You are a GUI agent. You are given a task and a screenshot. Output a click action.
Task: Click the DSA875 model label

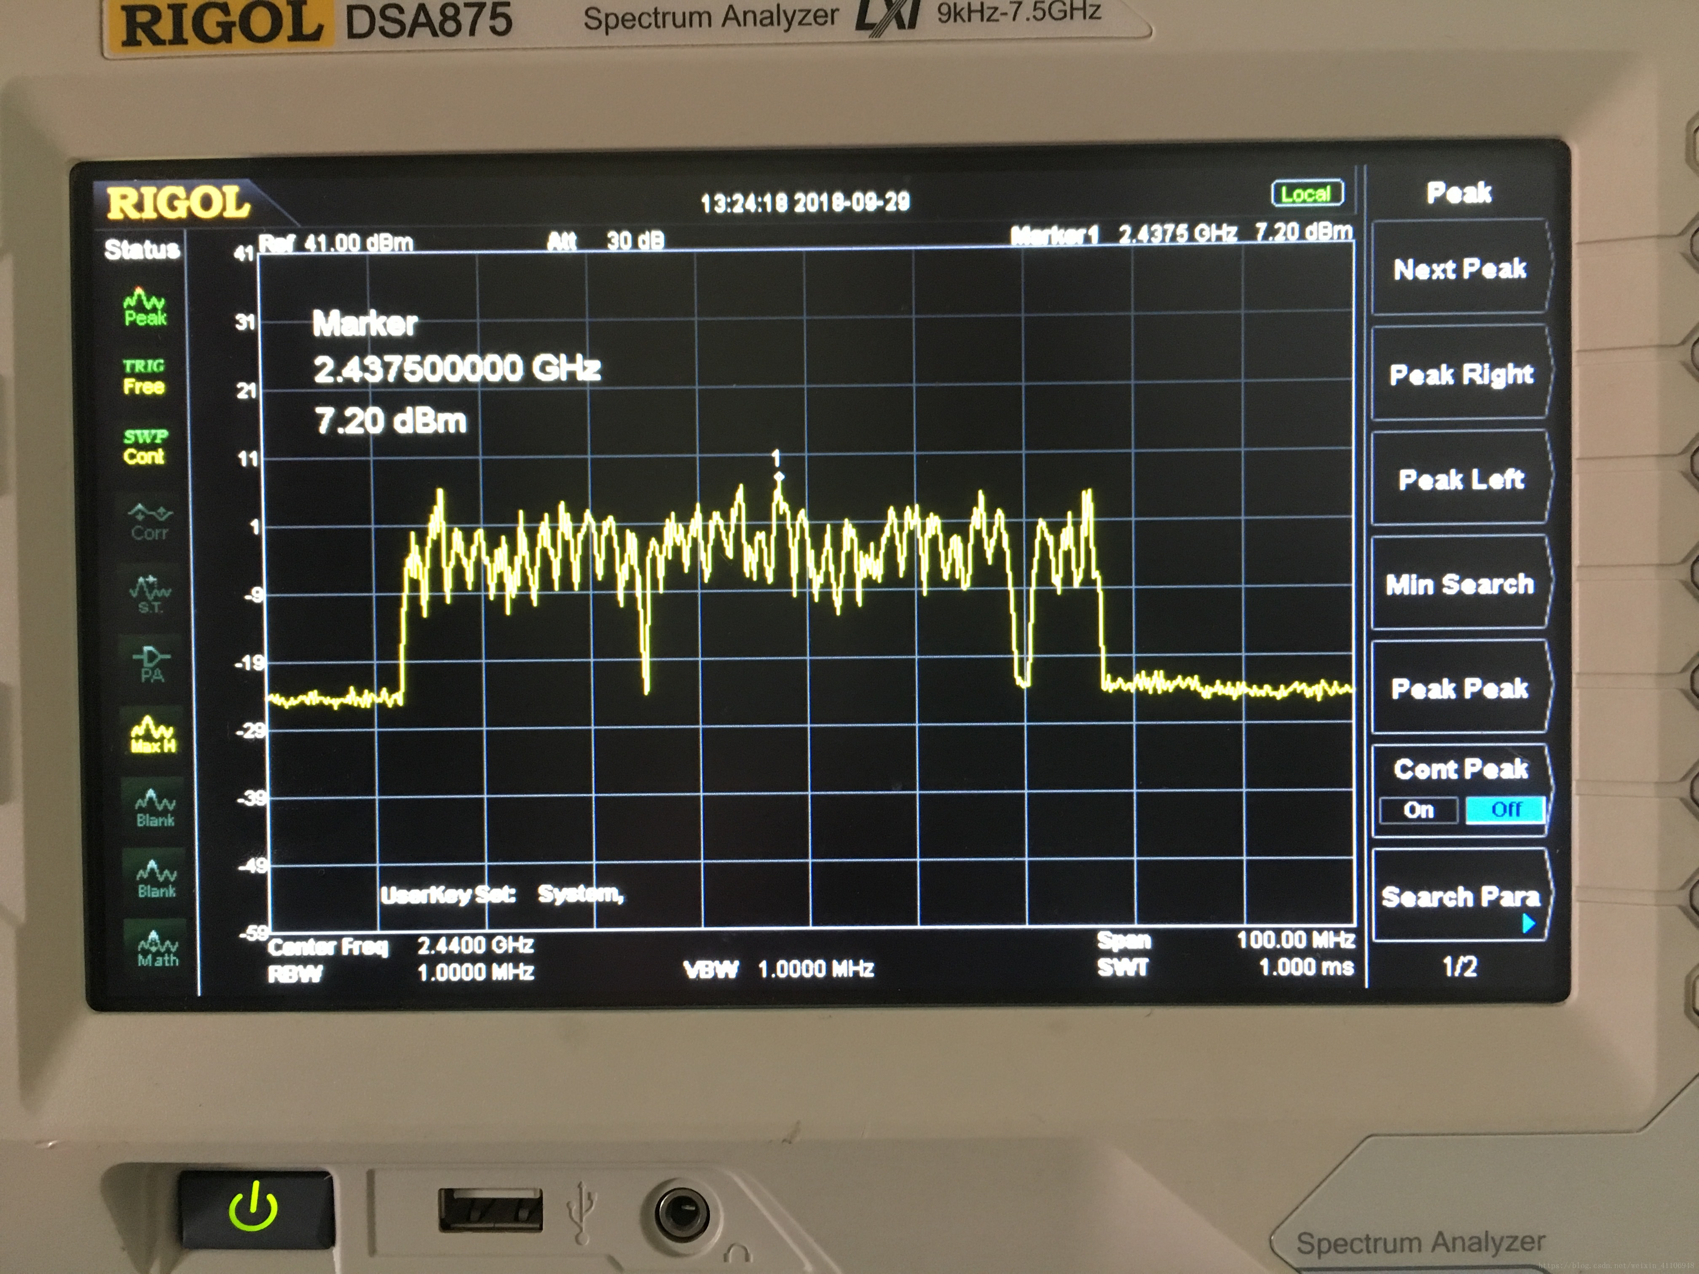coord(429,19)
